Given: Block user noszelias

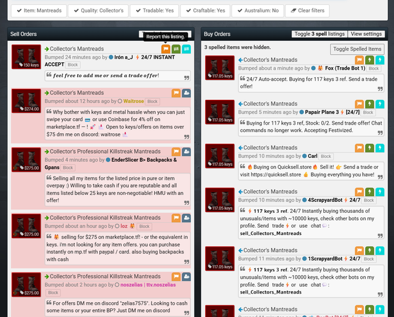Looking at the screenshot, I should 53,292.
